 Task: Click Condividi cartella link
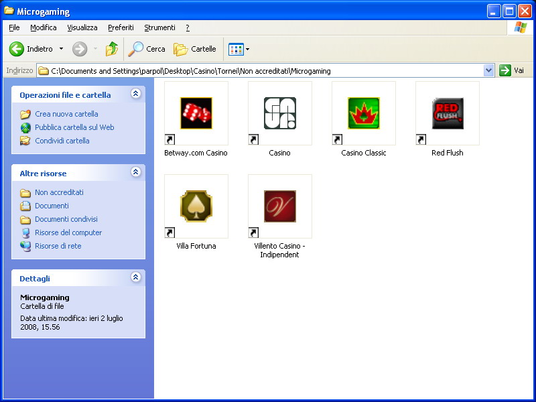[62, 141]
